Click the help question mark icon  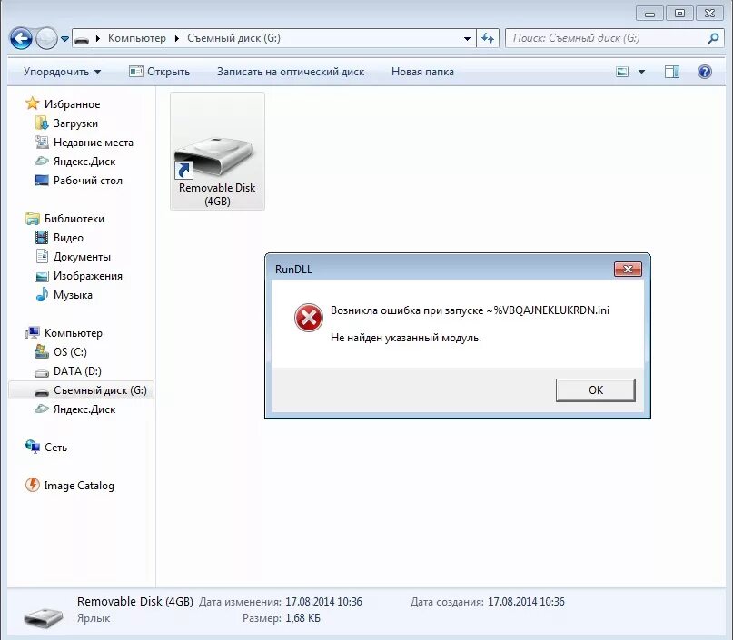pyautogui.click(x=704, y=72)
